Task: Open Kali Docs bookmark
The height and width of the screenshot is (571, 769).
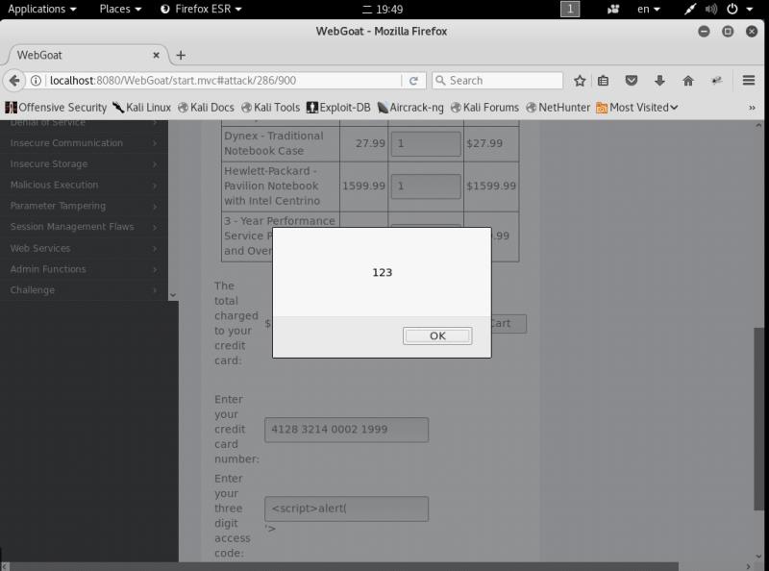Action: pyautogui.click(x=206, y=108)
